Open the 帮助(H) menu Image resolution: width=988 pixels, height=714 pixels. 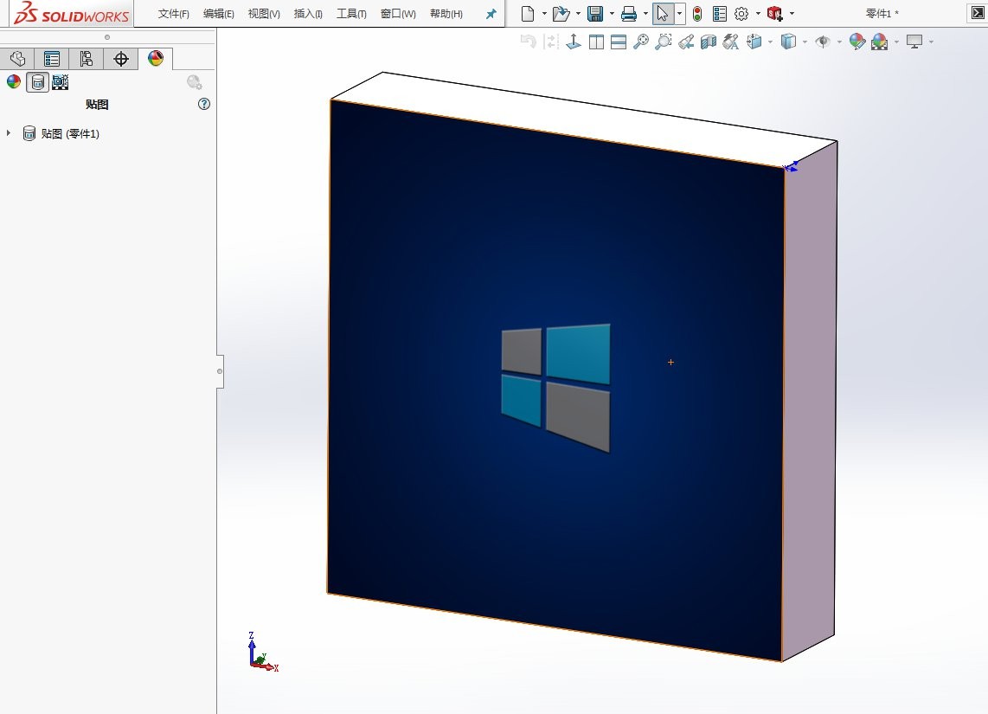pos(446,14)
